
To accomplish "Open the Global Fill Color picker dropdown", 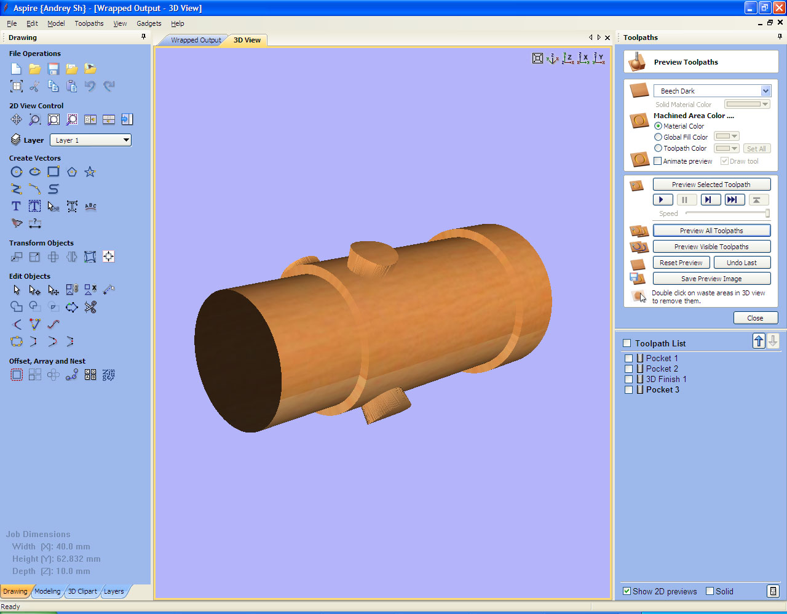I will (x=727, y=136).
